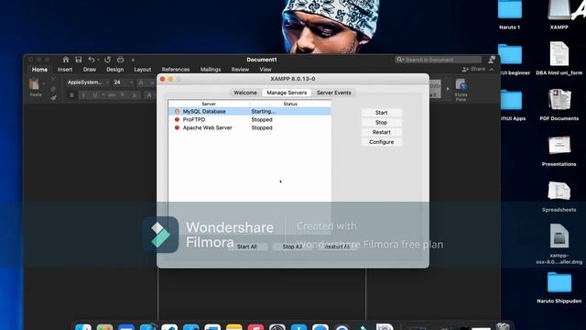
Task: Select the Apache Web Server row
Action: pos(250,128)
